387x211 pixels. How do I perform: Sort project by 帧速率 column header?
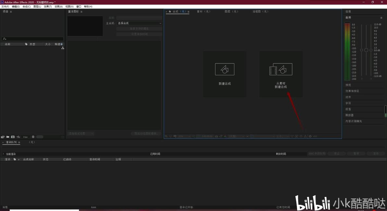(x=59, y=44)
